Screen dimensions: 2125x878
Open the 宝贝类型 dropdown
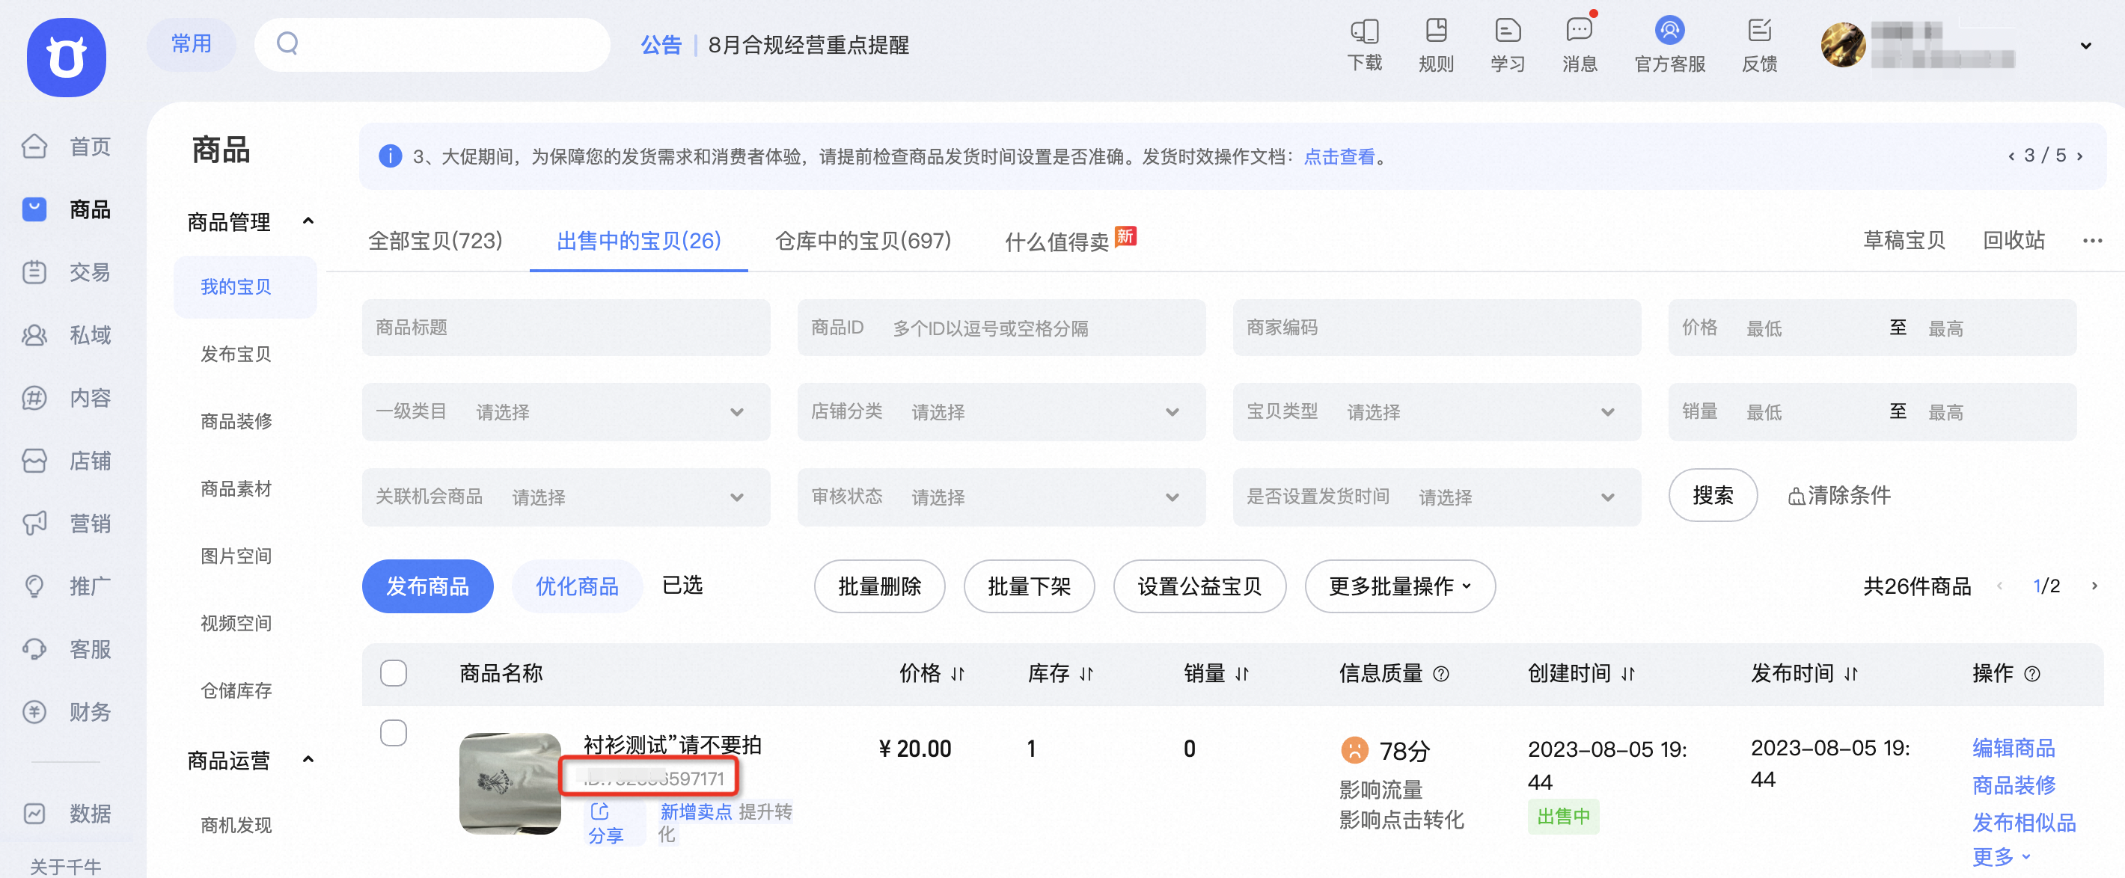tap(1437, 411)
